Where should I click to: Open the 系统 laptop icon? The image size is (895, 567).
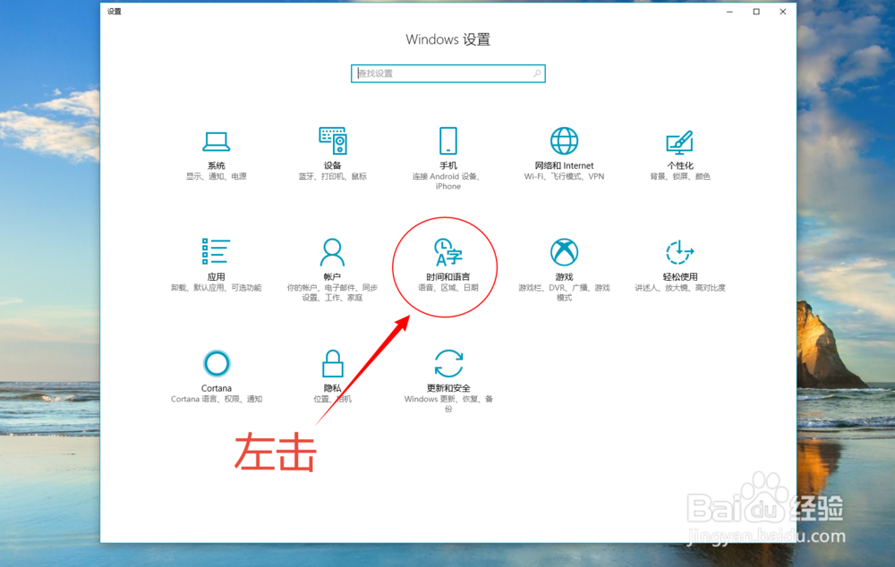coord(217,141)
